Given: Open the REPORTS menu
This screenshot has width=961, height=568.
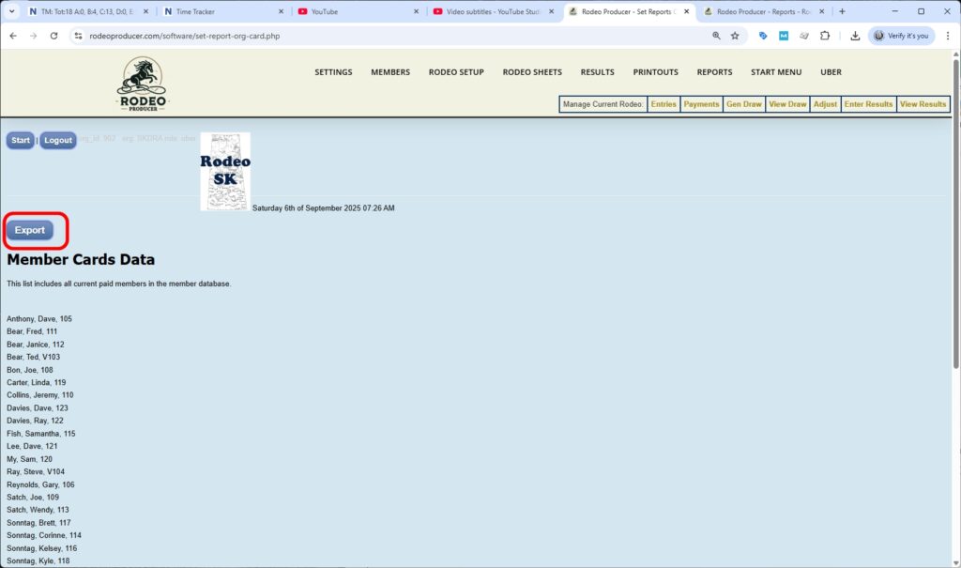Looking at the screenshot, I should tap(714, 72).
